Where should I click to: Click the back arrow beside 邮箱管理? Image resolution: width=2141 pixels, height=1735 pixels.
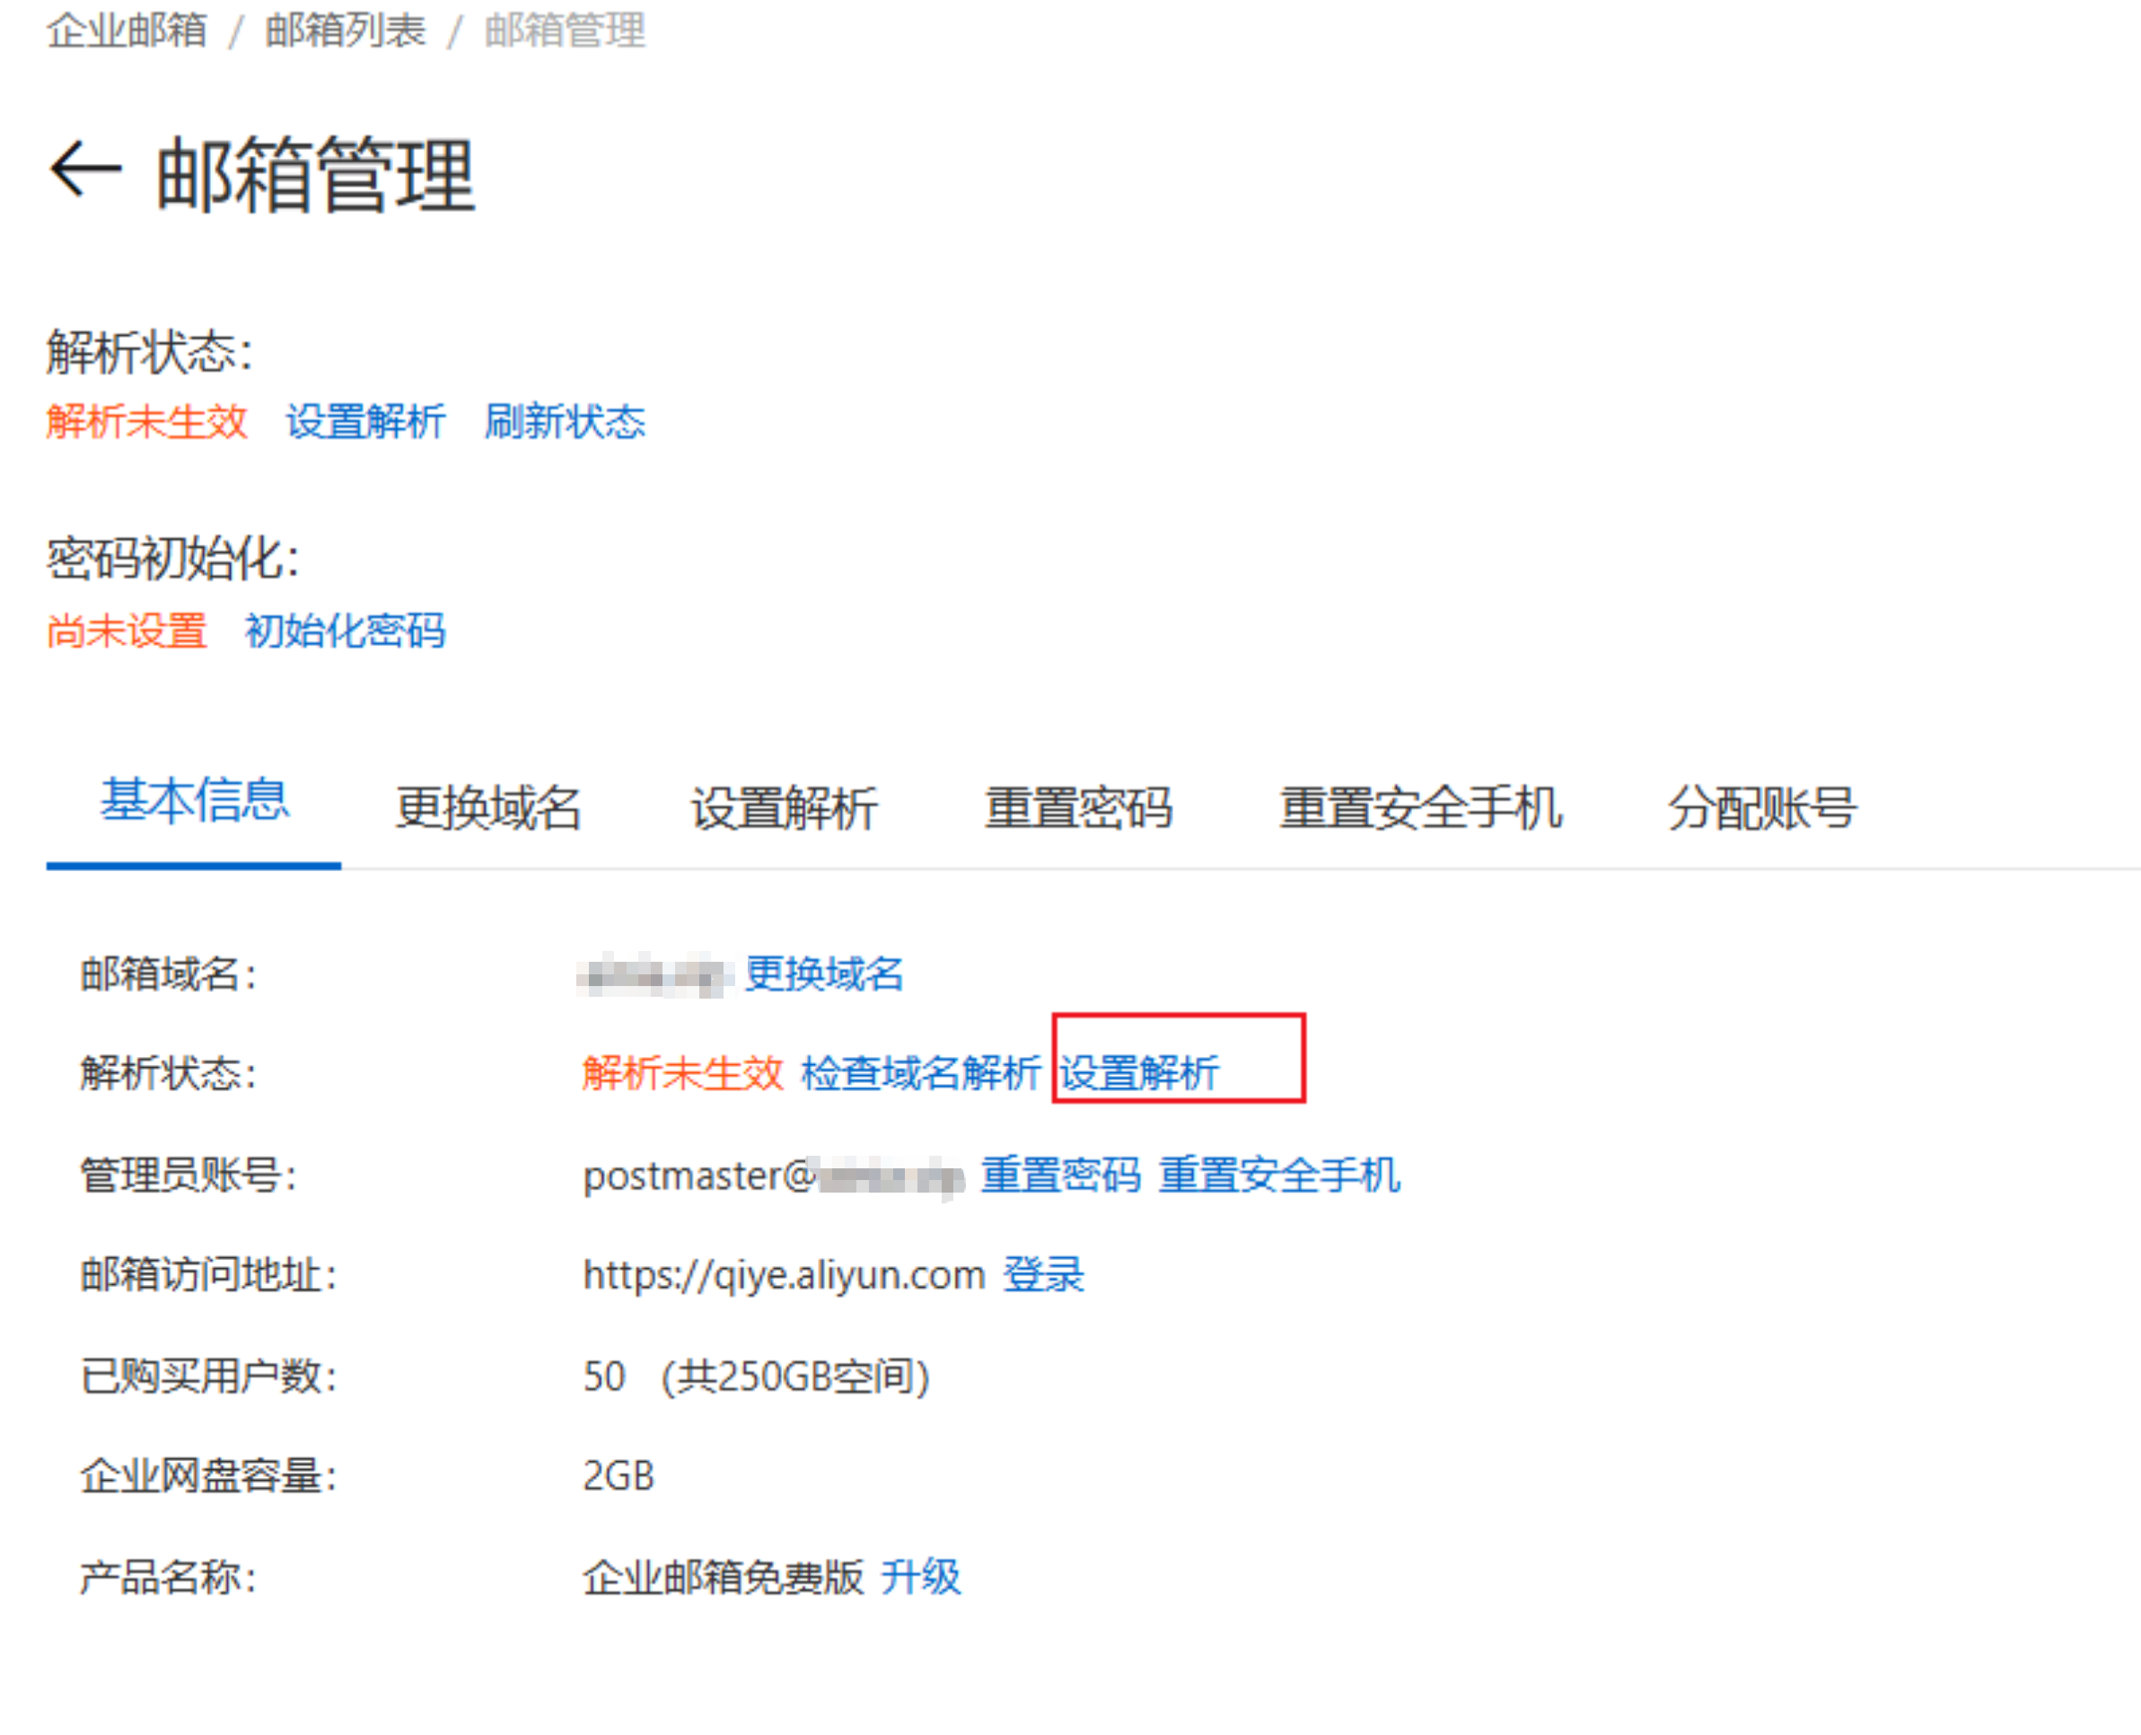(x=85, y=170)
